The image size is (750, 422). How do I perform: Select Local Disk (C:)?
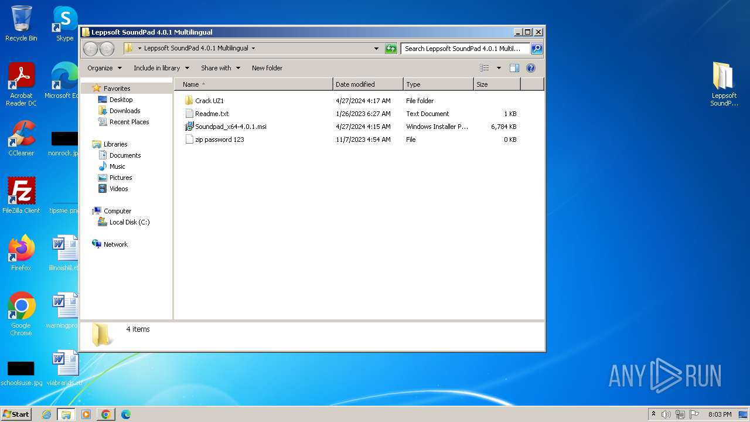point(129,222)
